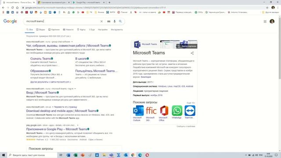
Task: Open the Google apps grid
Action: 265,22
